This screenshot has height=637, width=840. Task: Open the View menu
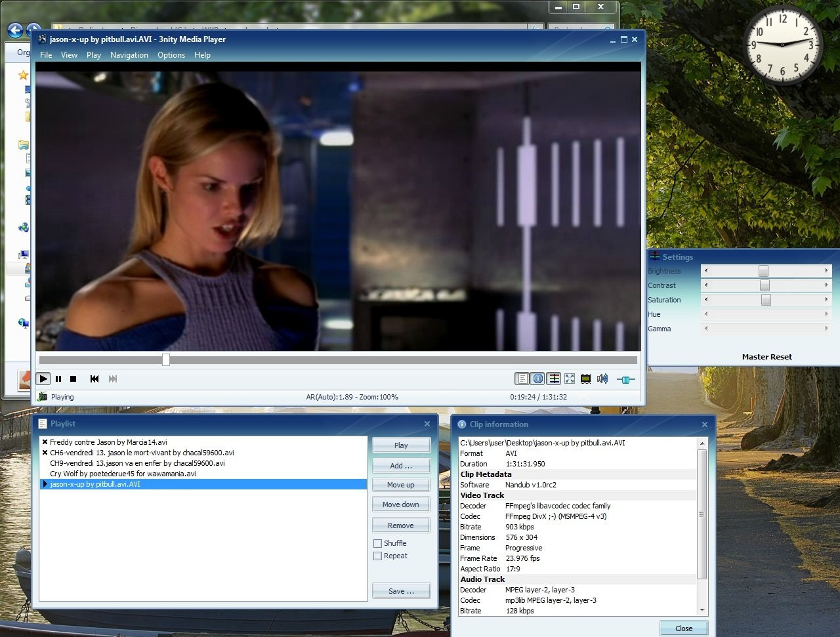(69, 55)
